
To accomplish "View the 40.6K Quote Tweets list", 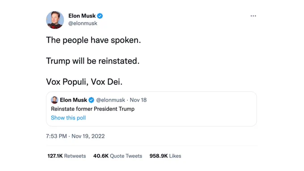I will tap(118, 156).
